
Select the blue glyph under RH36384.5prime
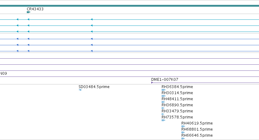163,90
